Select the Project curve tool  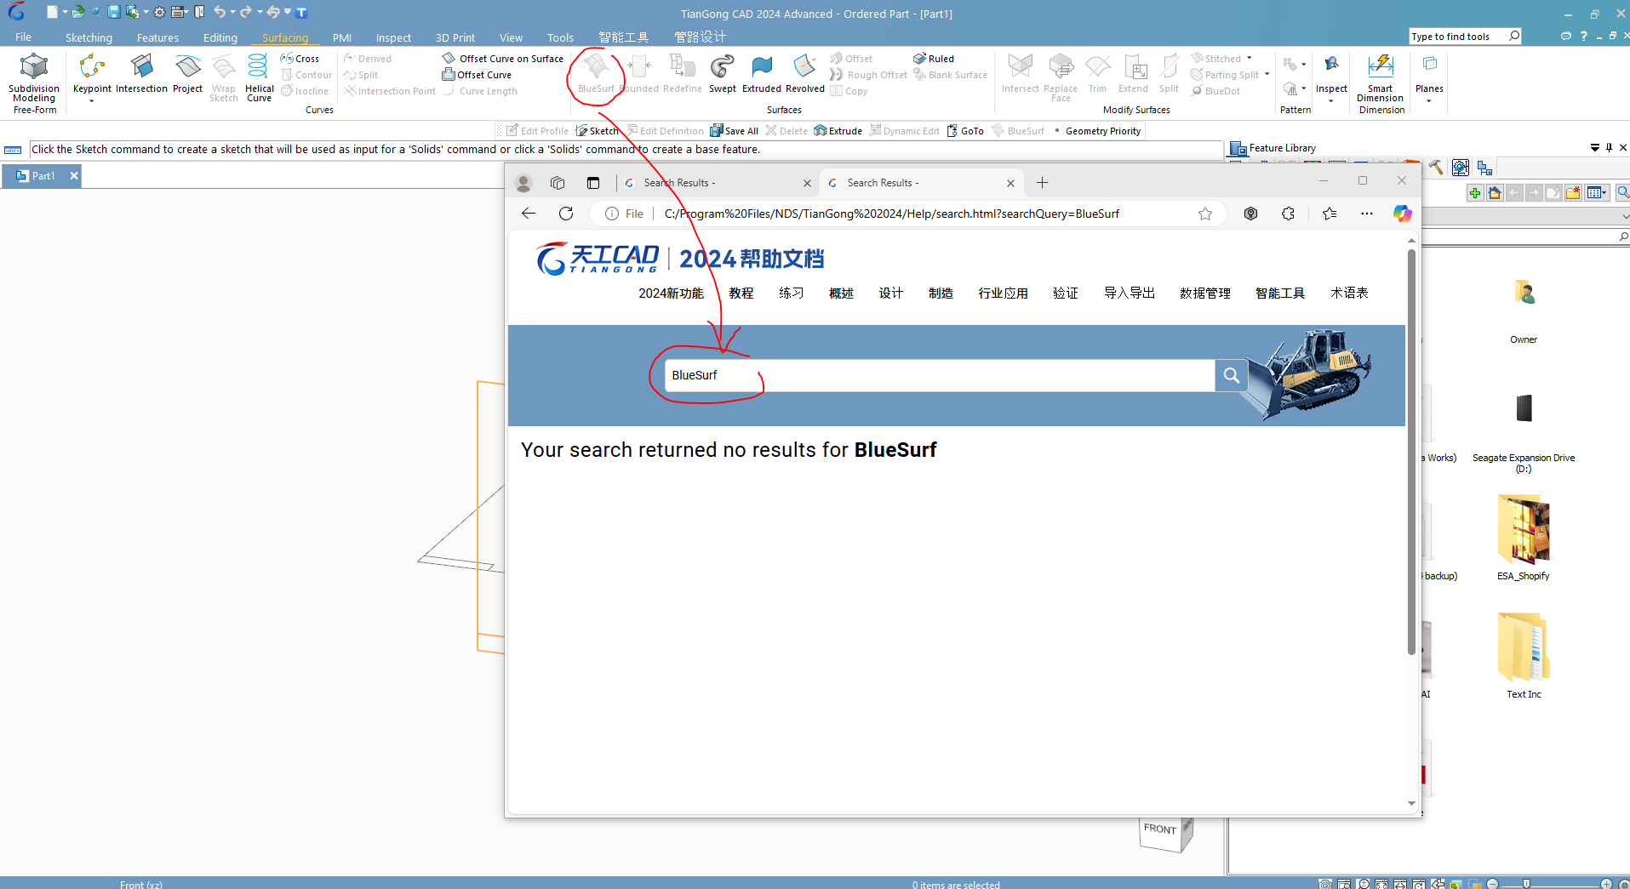point(187,73)
